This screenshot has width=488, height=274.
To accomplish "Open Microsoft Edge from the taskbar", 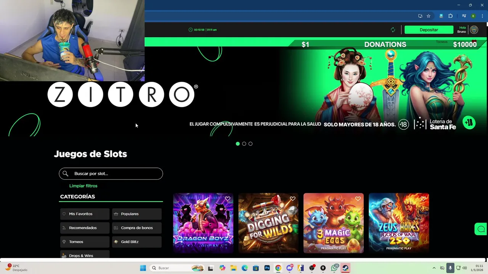I will [x=244, y=268].
